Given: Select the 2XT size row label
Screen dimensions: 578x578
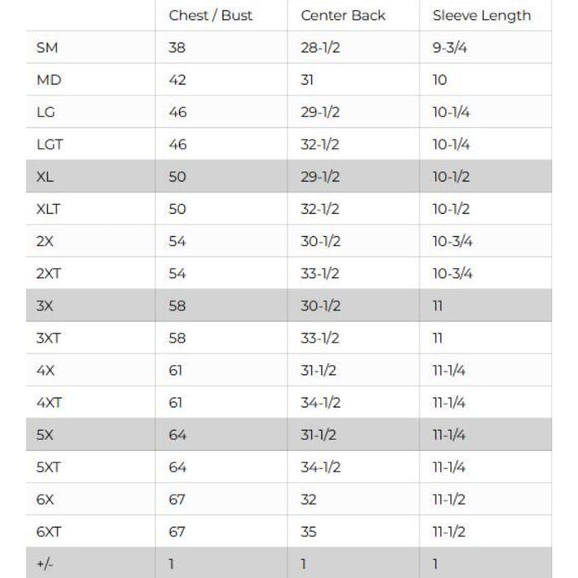Looking at the screenshot, I should pos(49,273).
